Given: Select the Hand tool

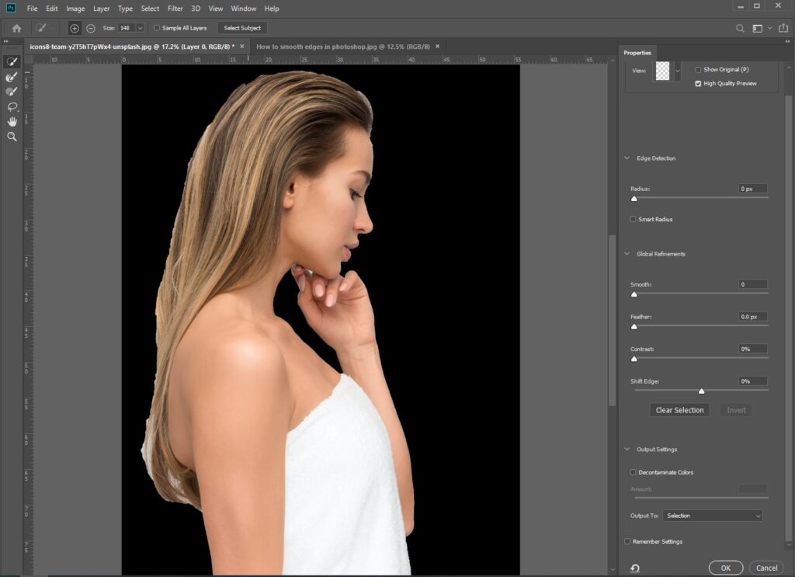Looking at the screenshot, I should 12,122.
